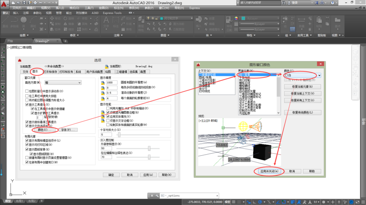366x205 pixels.
Task: Select the Circle tool in the draw panel
Action: pyautogui.click(x=23, y=21)
